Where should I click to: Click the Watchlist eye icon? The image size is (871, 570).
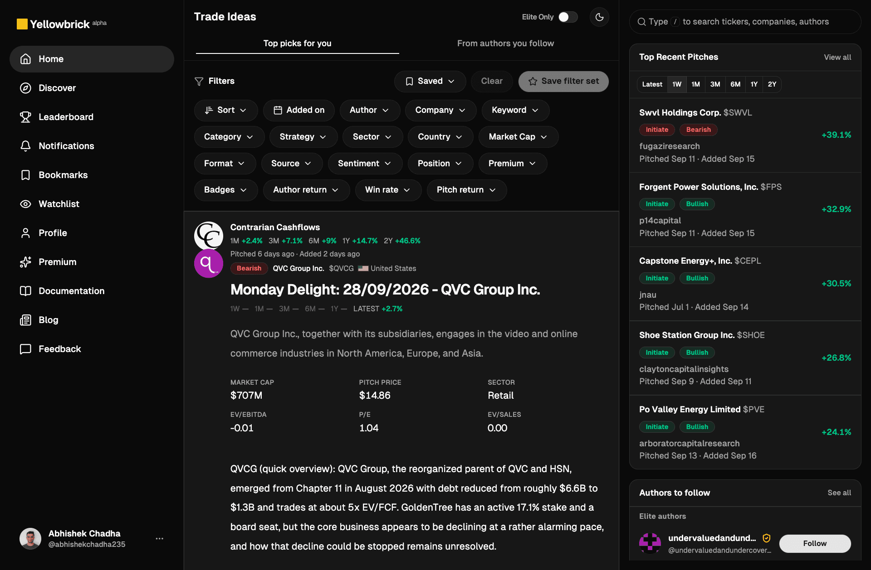(25, 204)
